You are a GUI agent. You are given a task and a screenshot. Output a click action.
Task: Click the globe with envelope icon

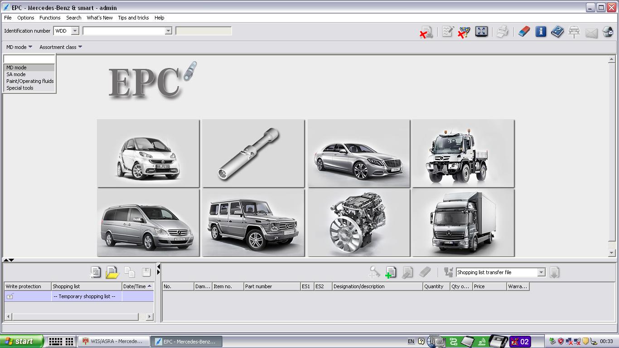608,32
